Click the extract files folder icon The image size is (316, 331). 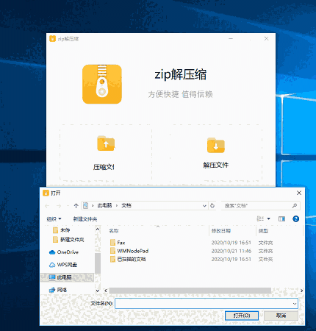coord(216,145)
